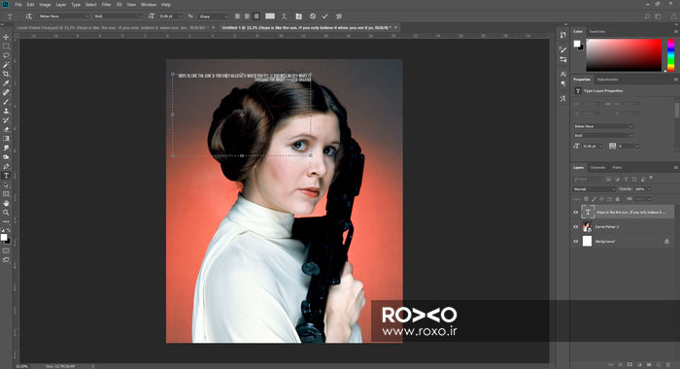The width and height of the screenshot is (680, 369).
Task: Align text right
Action: click(x=256, y=17)
